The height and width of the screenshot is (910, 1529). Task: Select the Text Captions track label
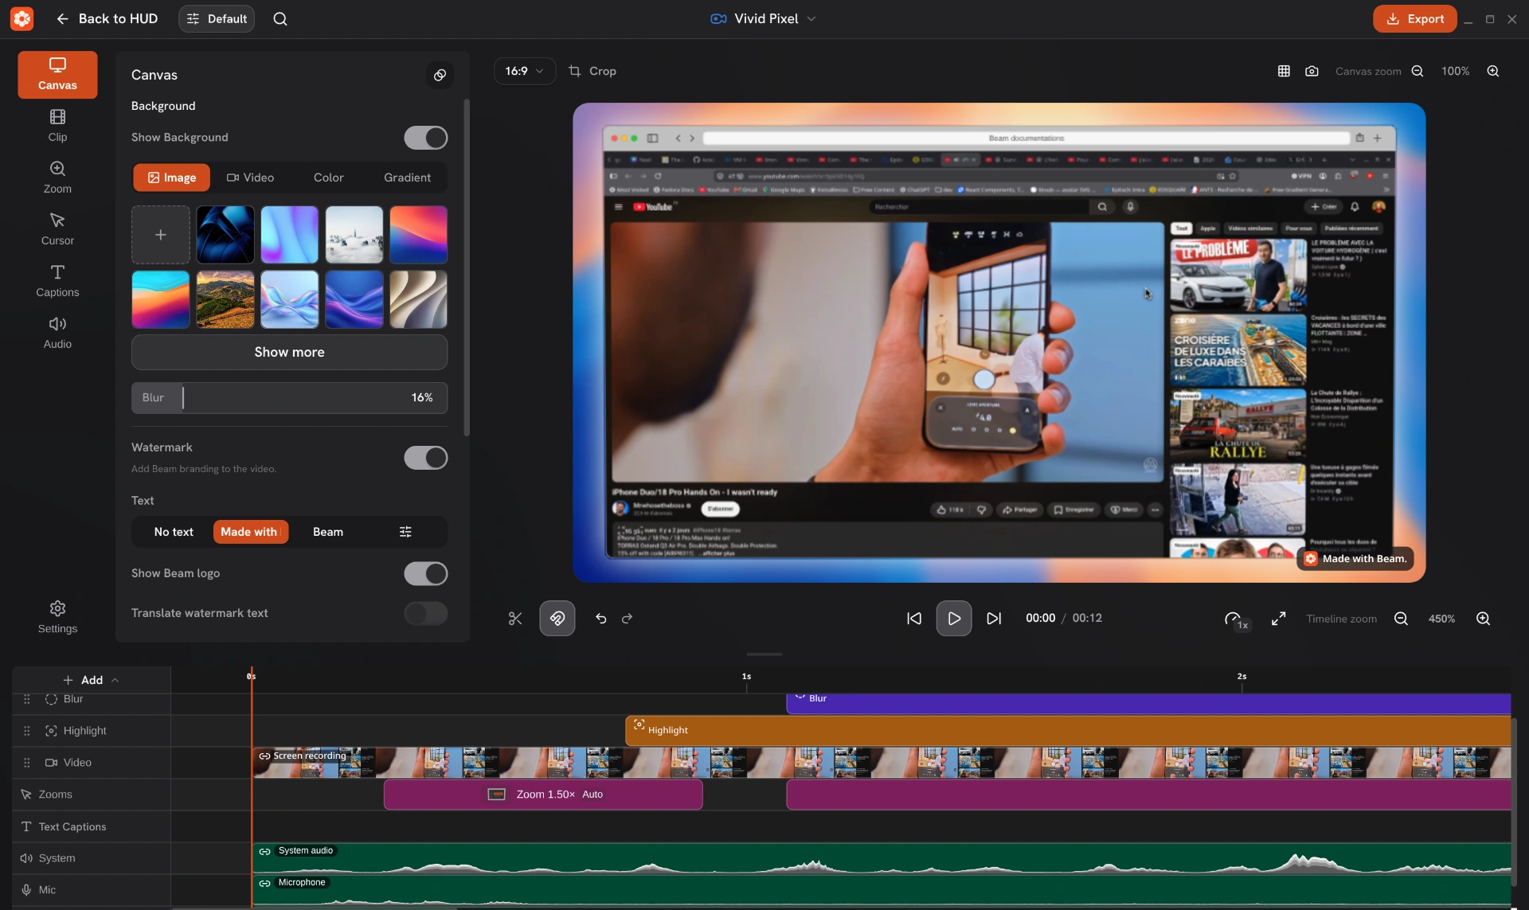coord(72,826)
